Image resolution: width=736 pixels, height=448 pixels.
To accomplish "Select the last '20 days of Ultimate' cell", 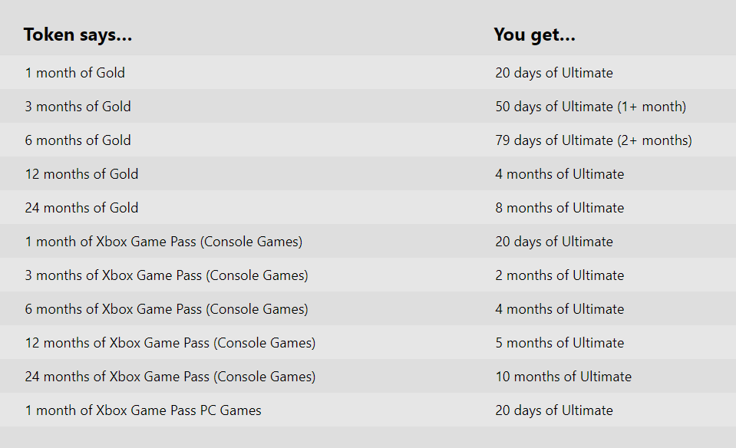I will tap(554, 410).
